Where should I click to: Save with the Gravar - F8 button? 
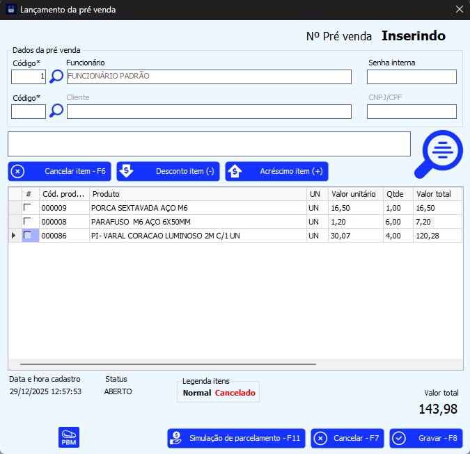coord(426,438)
